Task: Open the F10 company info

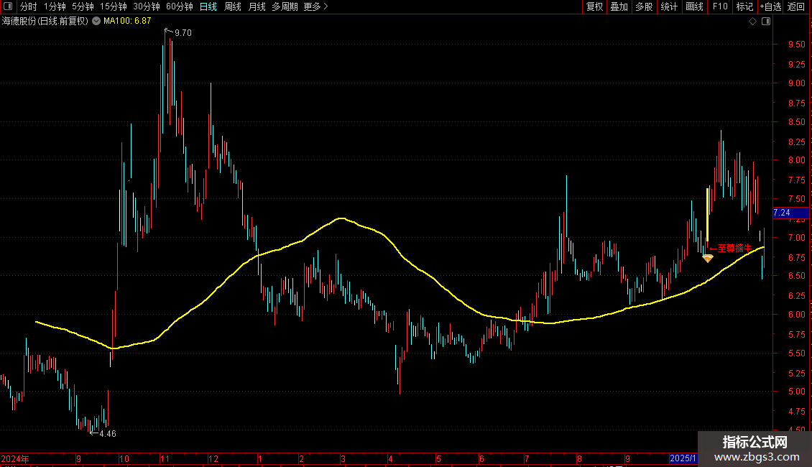Action: (x=720, y=6)
